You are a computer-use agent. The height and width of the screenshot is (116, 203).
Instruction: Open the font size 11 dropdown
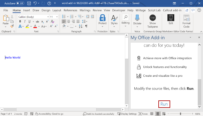[57, 17]
